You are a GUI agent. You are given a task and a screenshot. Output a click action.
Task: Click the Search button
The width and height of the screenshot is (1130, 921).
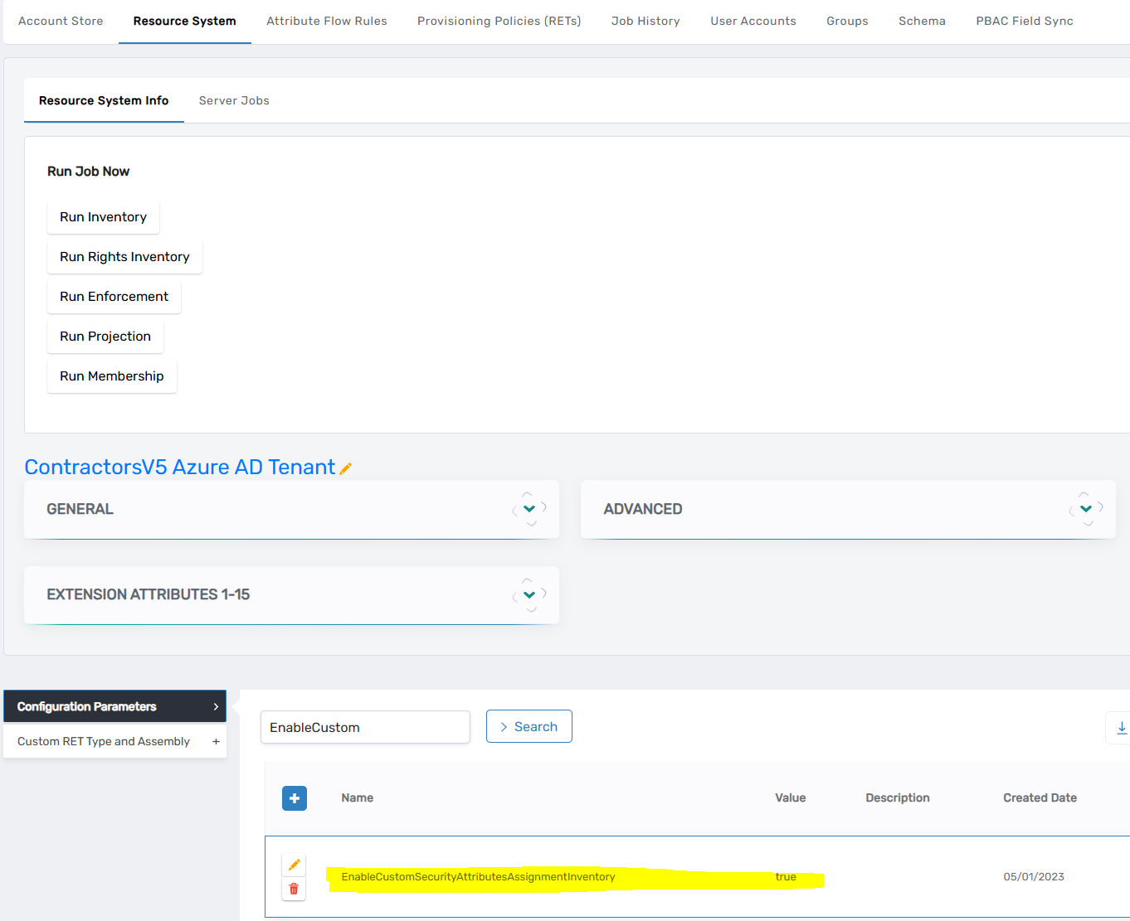pos(528,726)
